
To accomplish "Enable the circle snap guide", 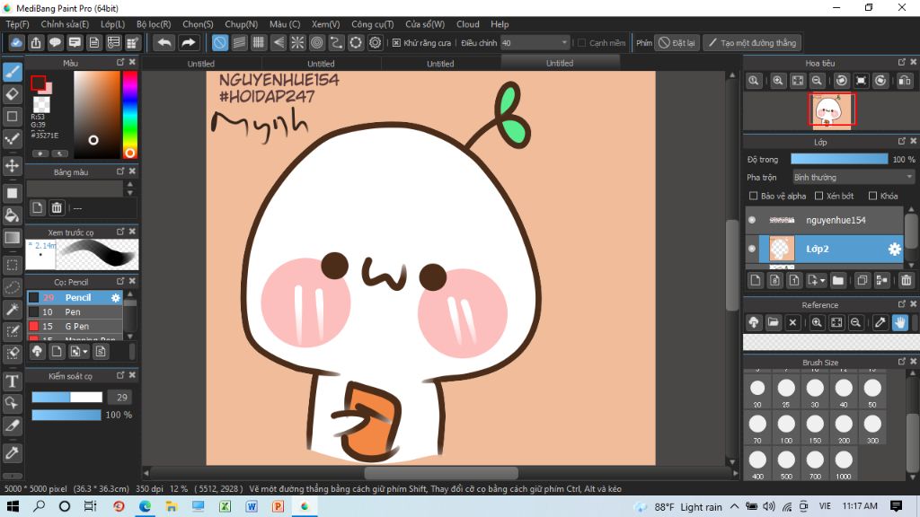I will coord(317,43).
